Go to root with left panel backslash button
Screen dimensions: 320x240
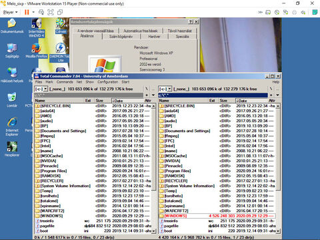147,89
